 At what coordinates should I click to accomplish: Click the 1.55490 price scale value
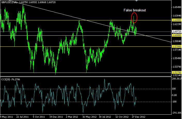click(x=177, y=58)
